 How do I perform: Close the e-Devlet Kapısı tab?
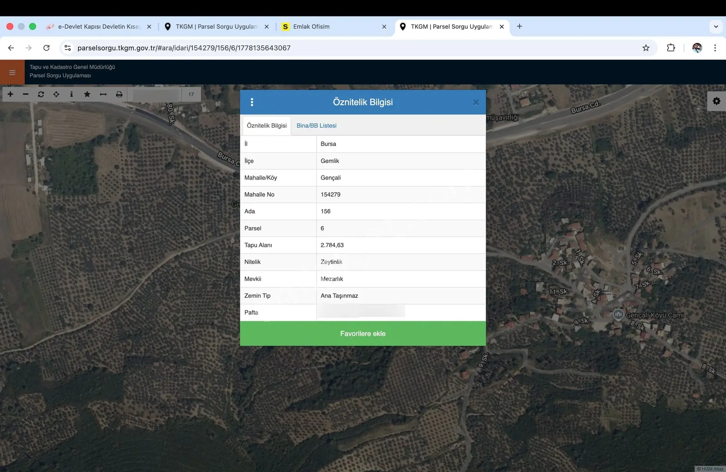tap(149, 27)
